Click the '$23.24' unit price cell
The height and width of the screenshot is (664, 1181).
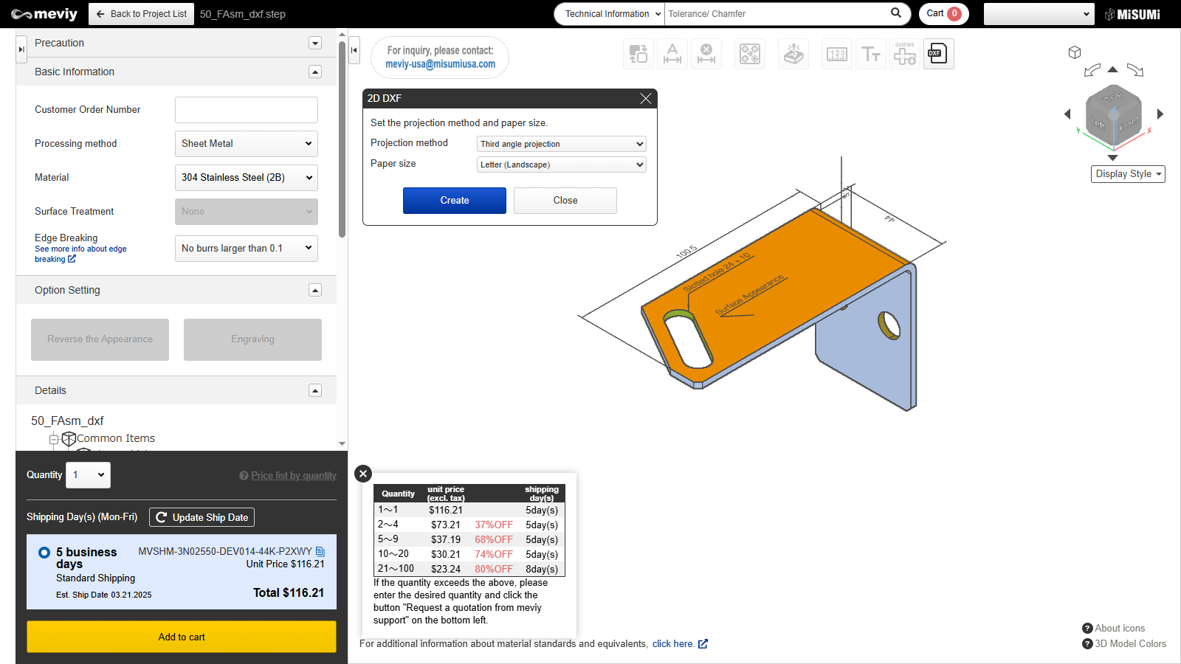(x=446, y=569)
